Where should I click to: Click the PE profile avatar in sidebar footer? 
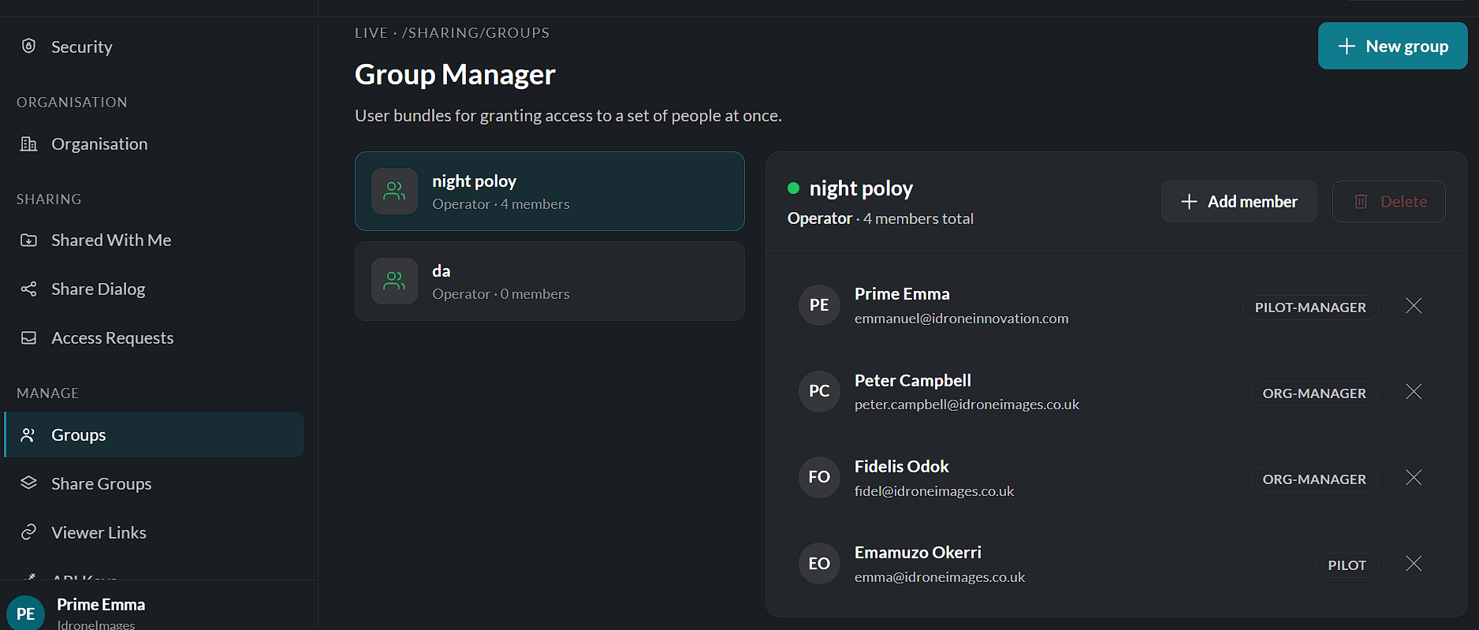(x=26, y=613)
